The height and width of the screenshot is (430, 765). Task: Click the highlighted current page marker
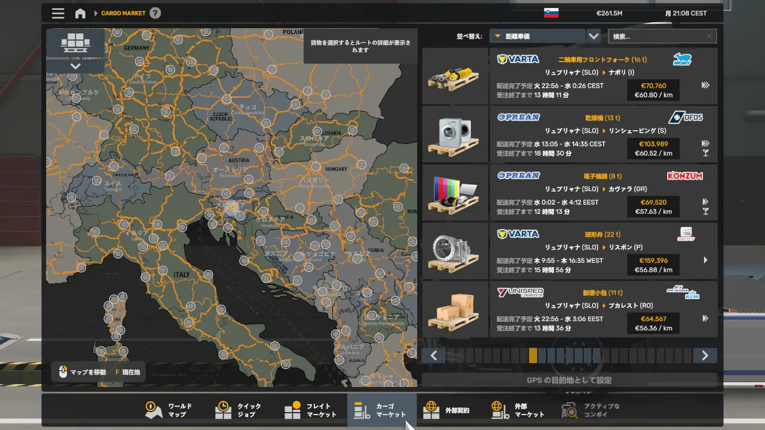[x=533, y=356]
